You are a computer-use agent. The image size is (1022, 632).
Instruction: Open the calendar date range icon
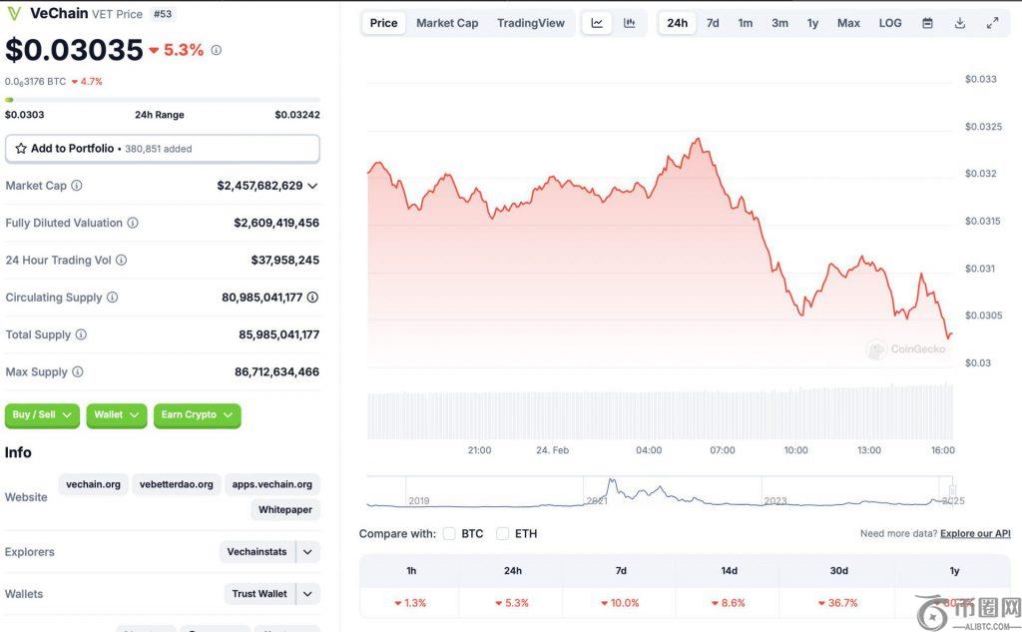pos(927,23)
